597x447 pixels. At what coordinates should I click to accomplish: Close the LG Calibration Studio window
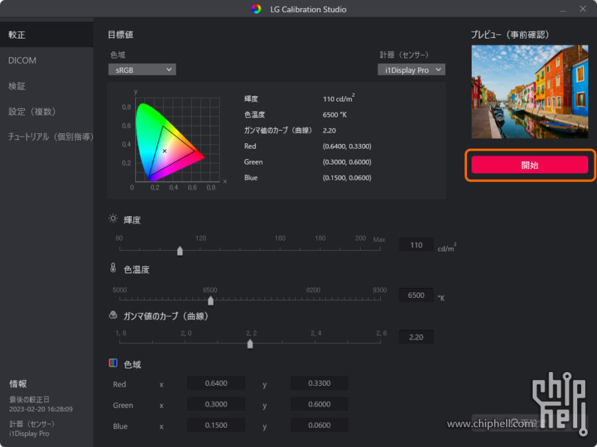583,9
